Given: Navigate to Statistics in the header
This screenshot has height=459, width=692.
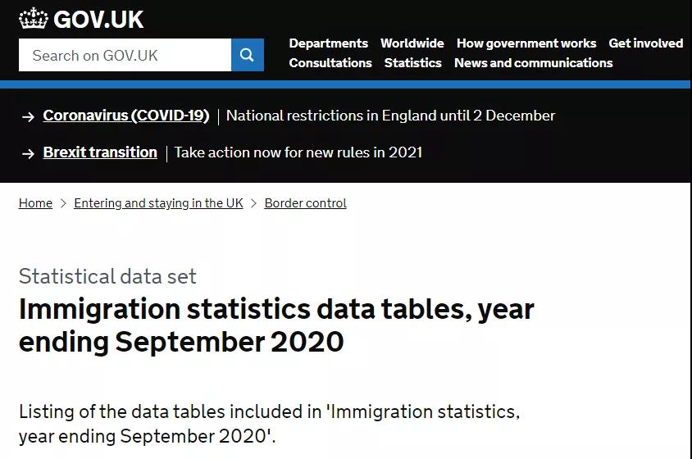Looking at the screenshot, I should [412, 63].
